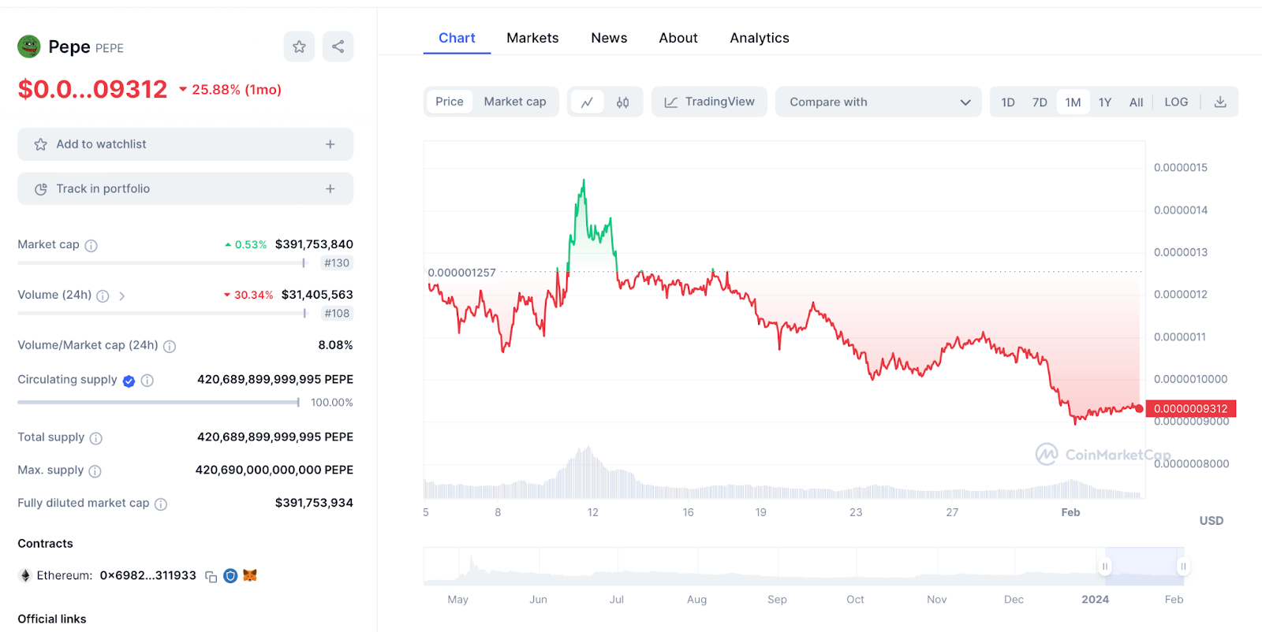Click plus icon on Track in portfolio
The image size is (1262, 632).
tap(330, 188)
